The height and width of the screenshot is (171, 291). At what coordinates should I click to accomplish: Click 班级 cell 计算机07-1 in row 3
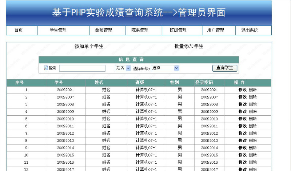(146, 104)
